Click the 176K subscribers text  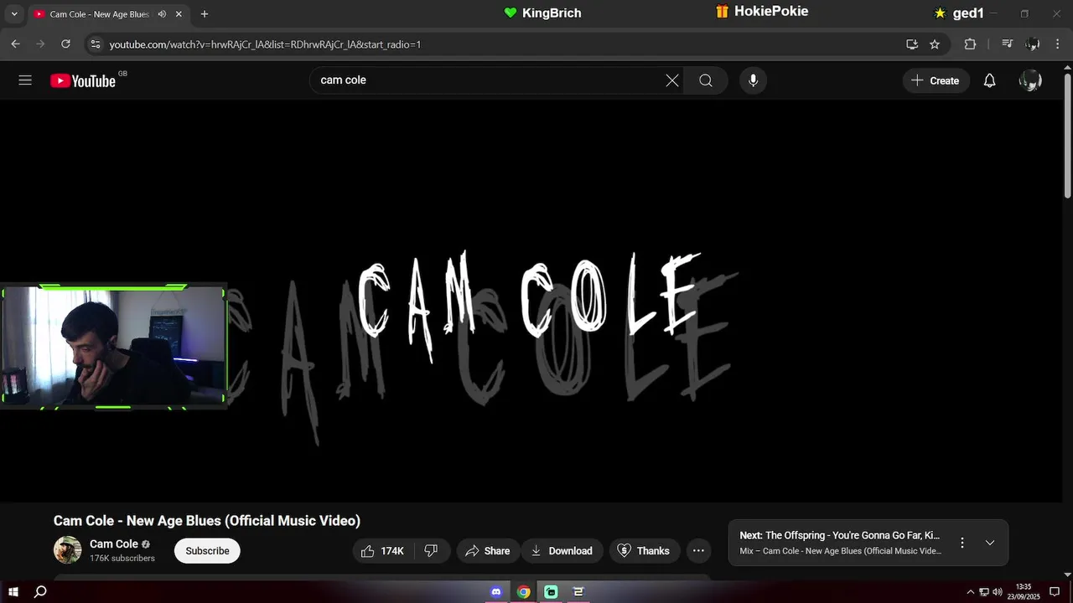click(122, 559)
